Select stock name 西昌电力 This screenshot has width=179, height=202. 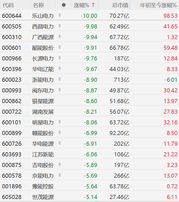tap(43, 27)
